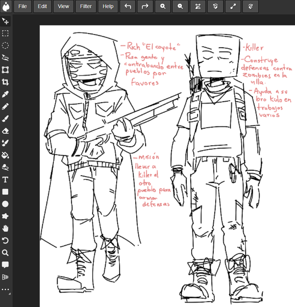Select the Pencil tool

point(5,106)
